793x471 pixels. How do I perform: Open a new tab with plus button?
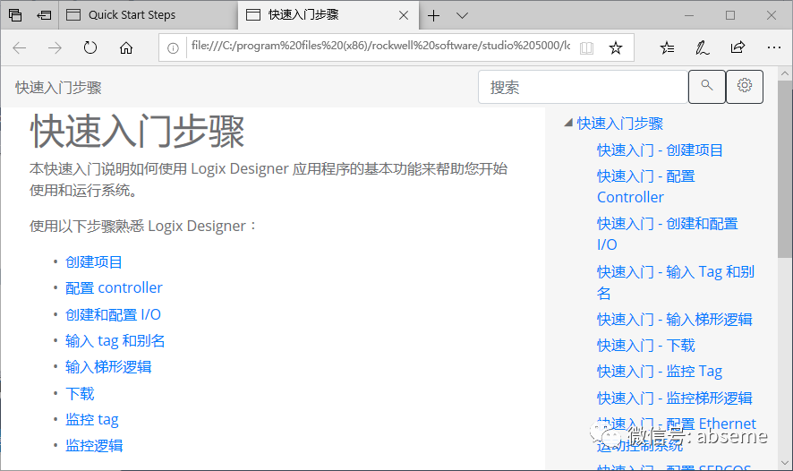pos(433,16)
